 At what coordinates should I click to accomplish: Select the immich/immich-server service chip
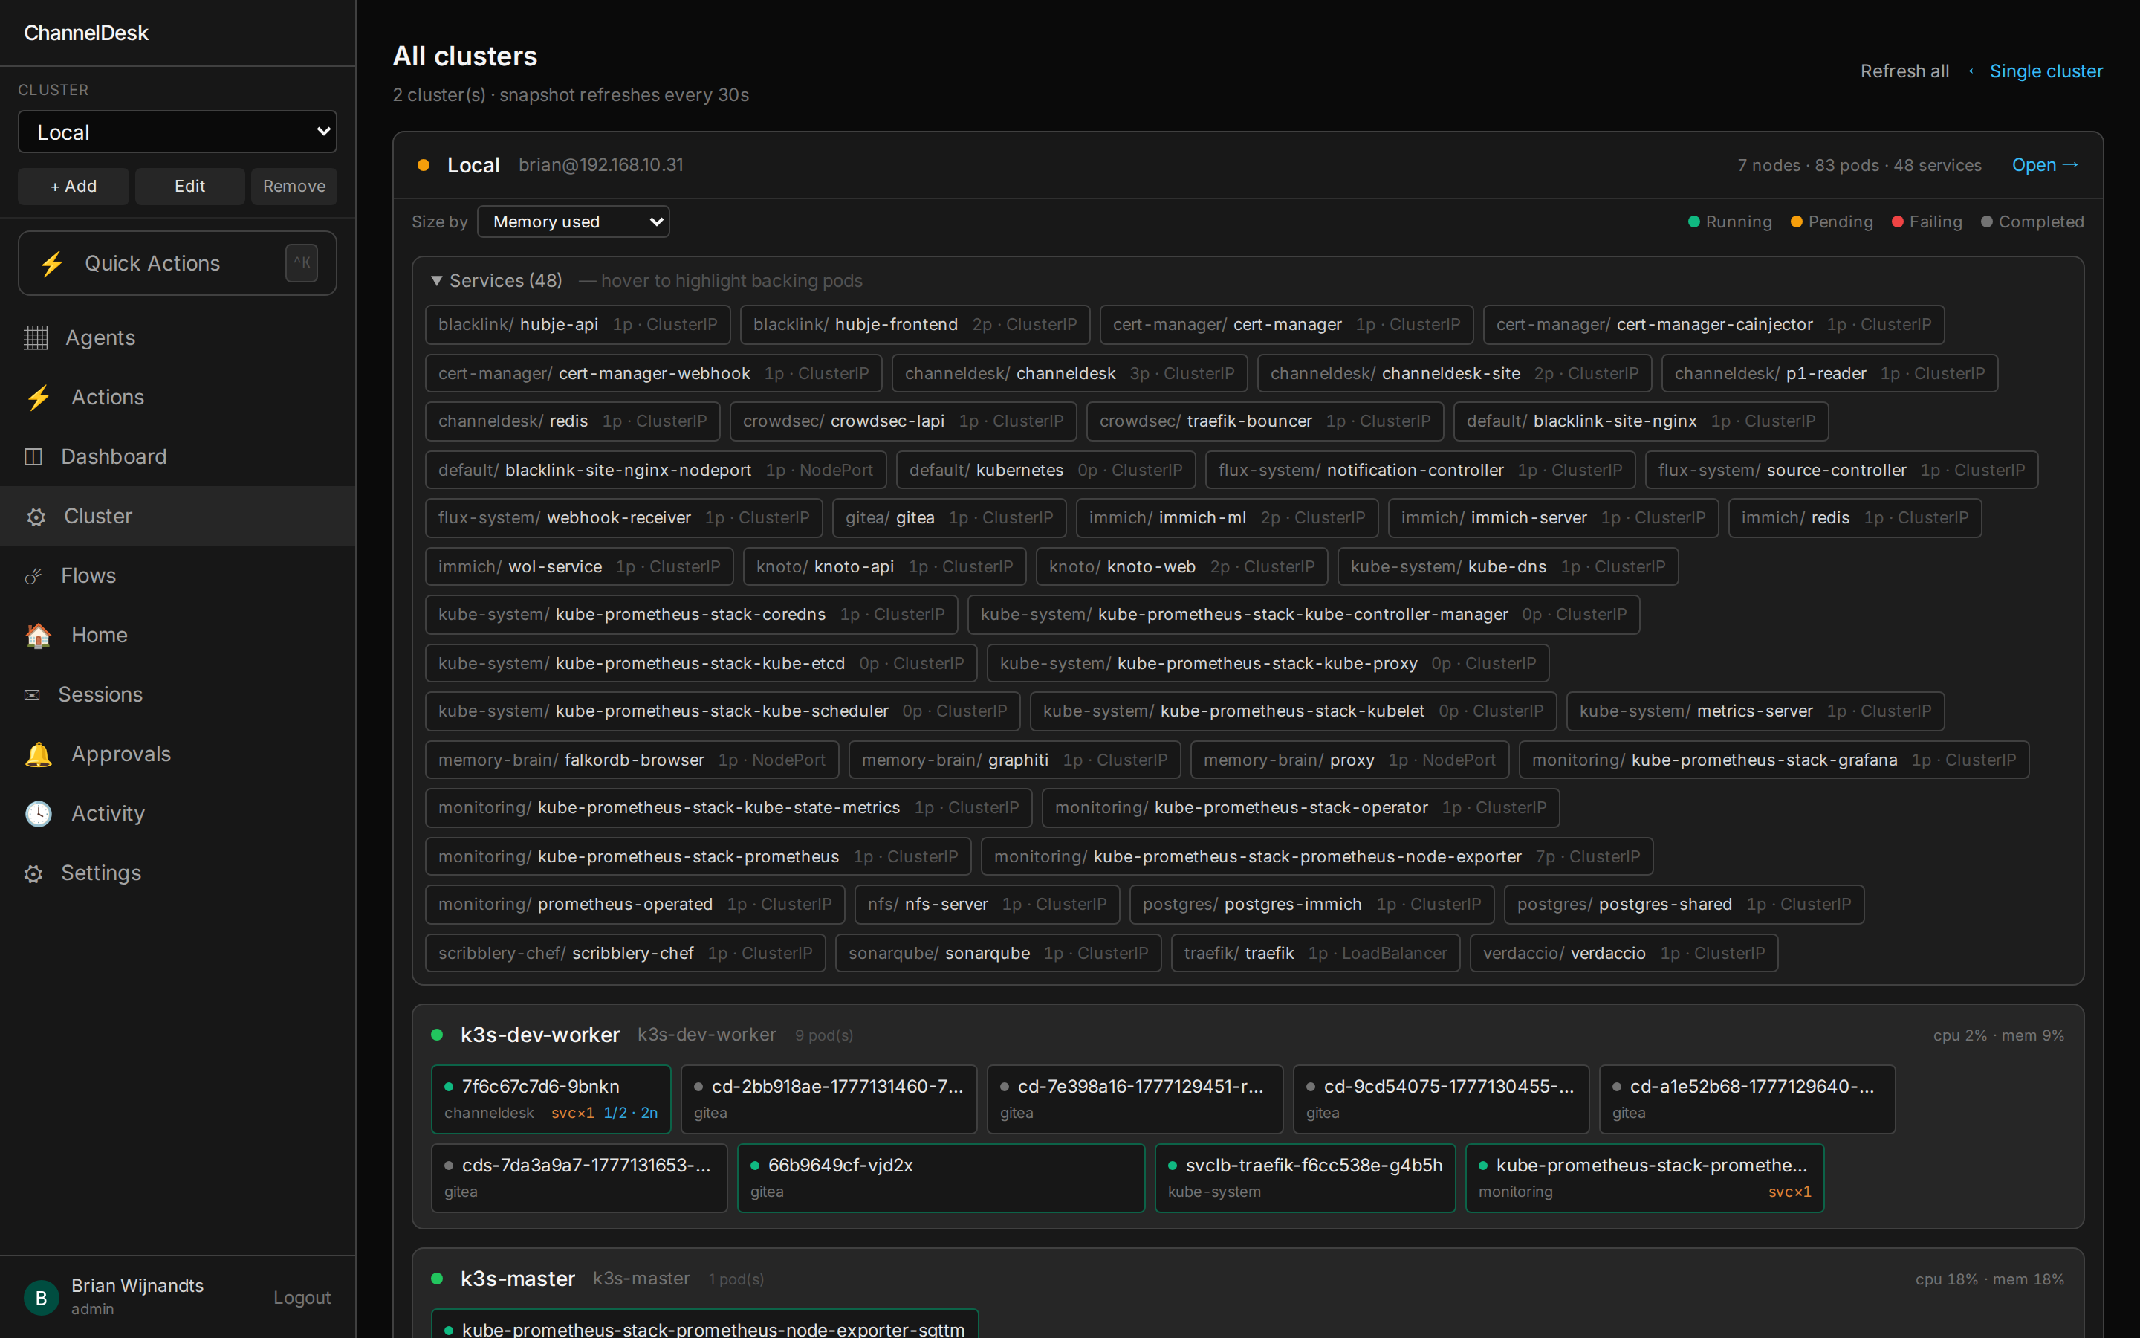coord(1553,517)
